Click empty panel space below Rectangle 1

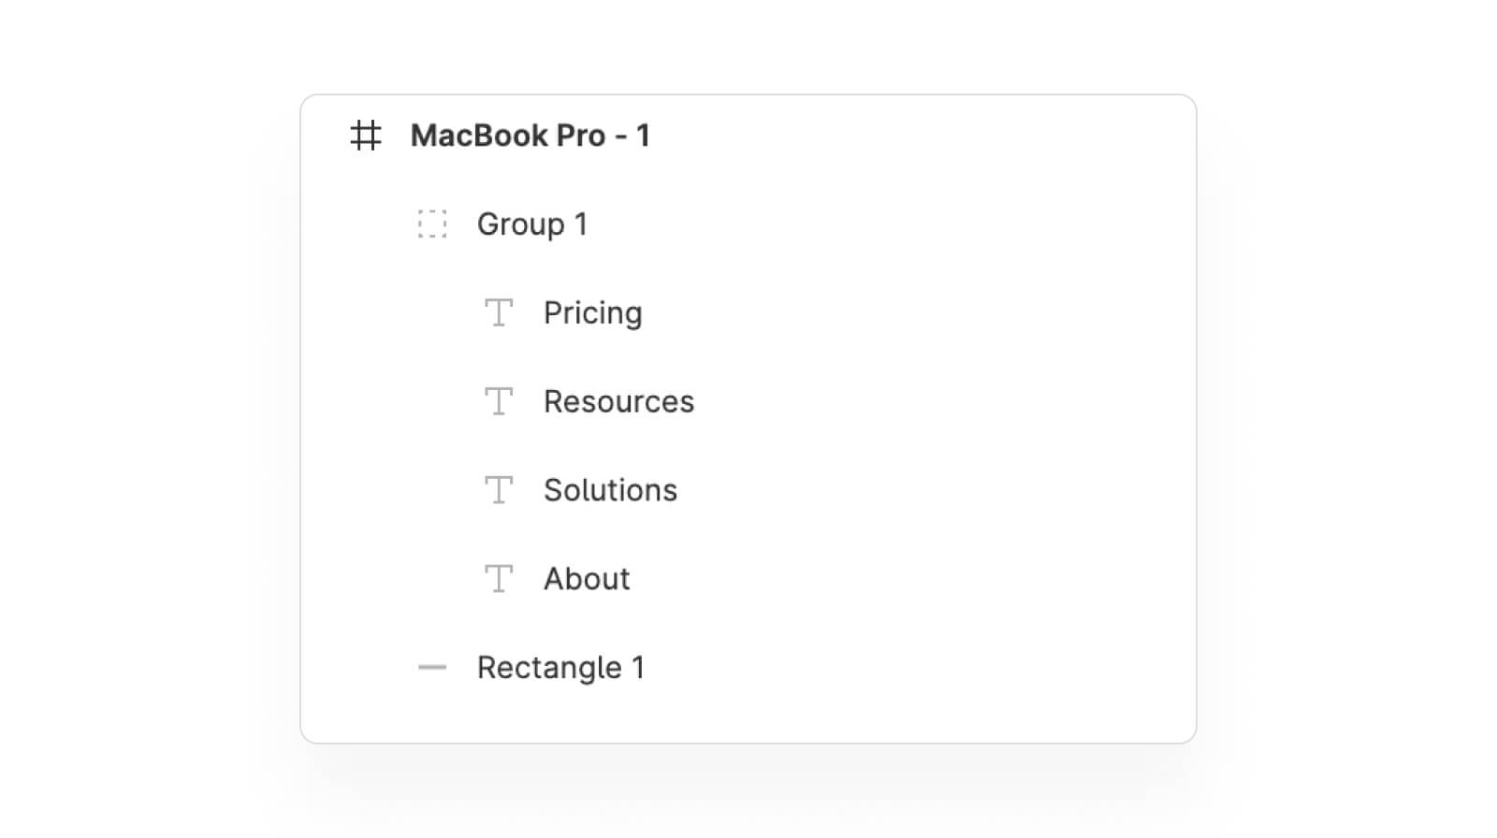pyautogui.click(x=748, y=715)
